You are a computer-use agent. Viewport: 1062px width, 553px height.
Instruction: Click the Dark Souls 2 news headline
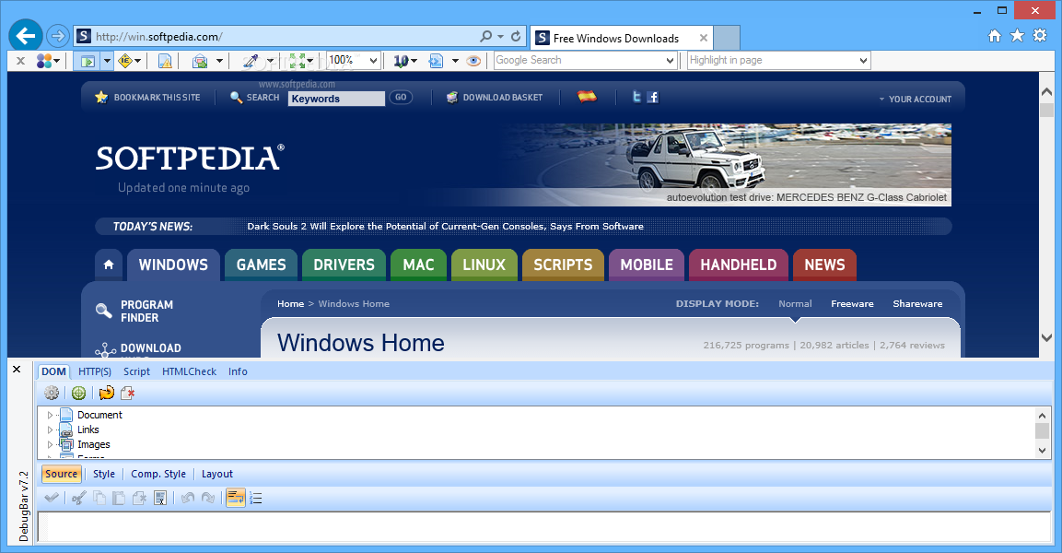[445, 227]
